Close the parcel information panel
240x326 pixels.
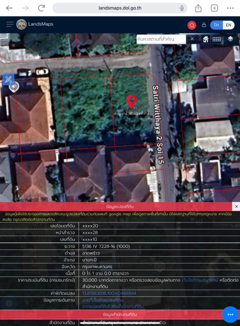click(236, 206)
